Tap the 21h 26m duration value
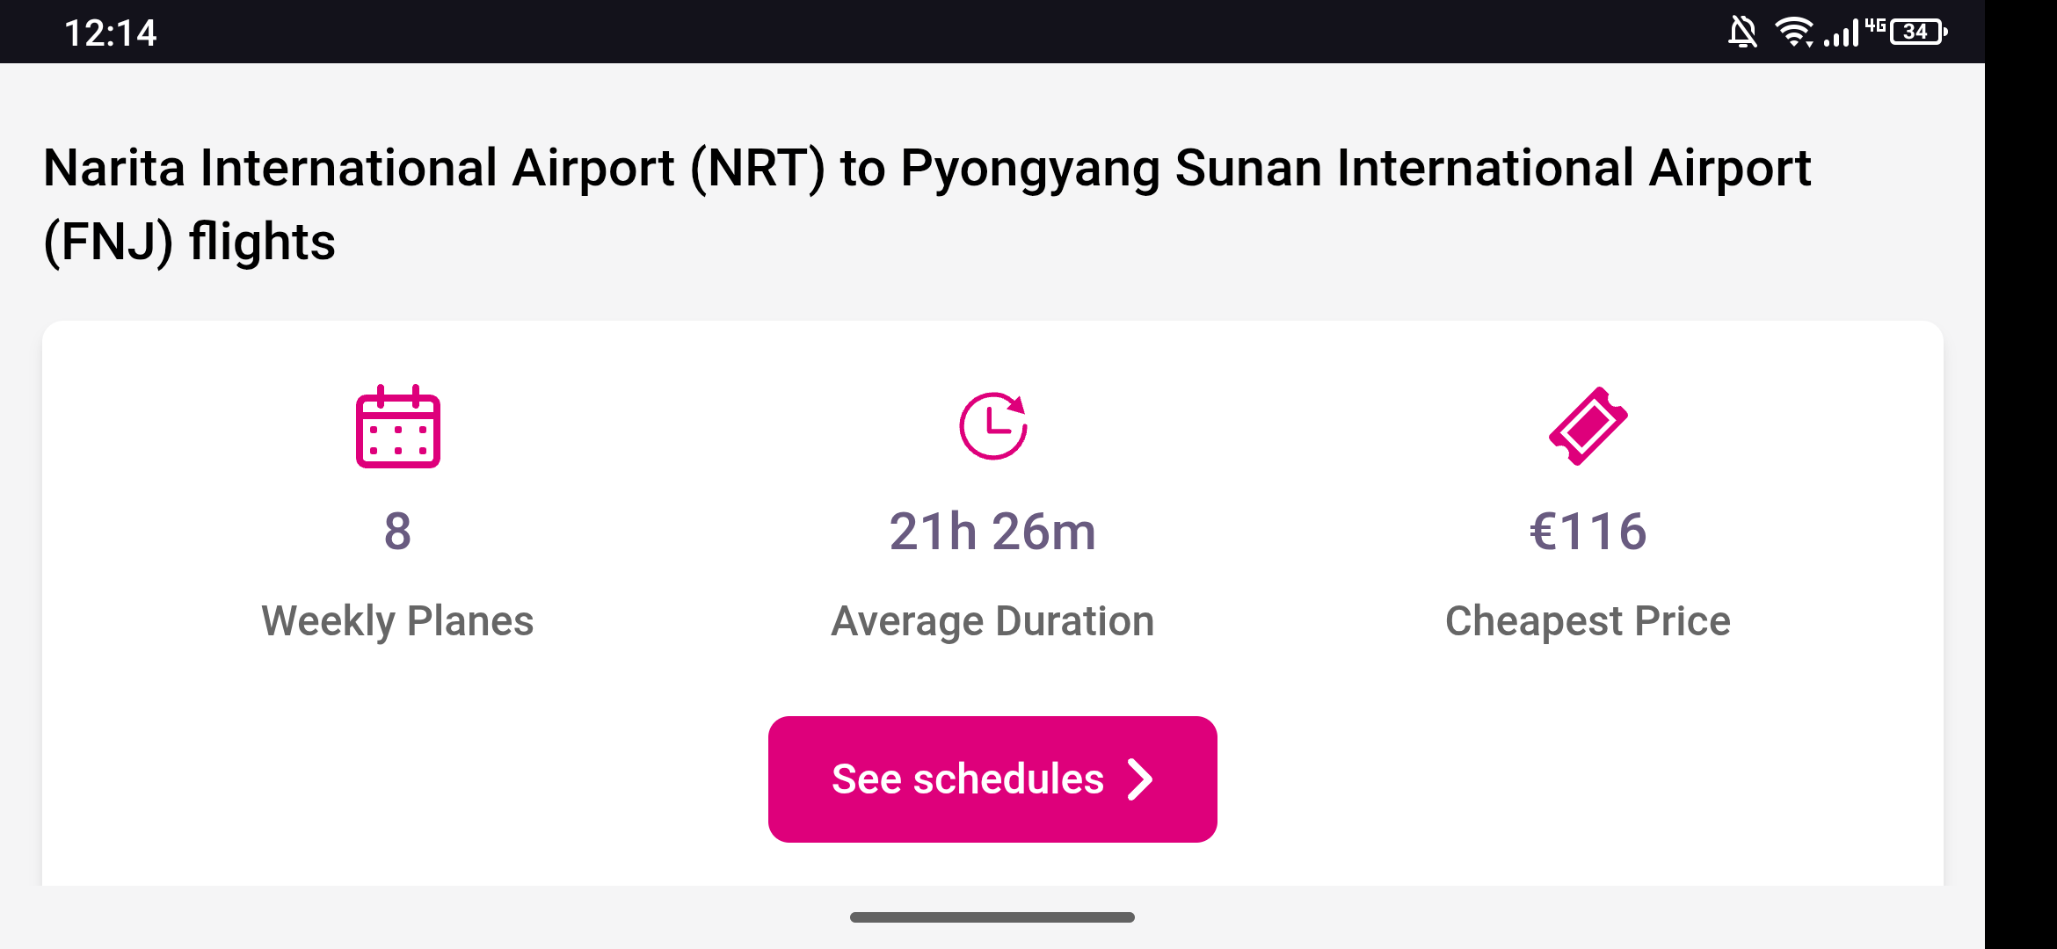 [992, 532]
